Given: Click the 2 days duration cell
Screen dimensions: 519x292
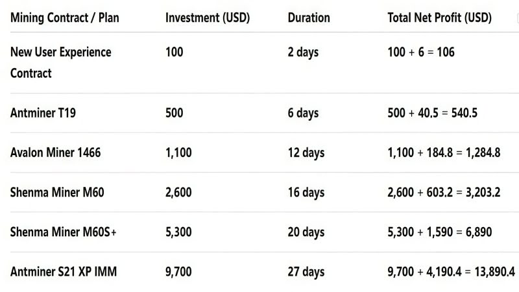Looking at the screenshot, I should (x=303, y=52).
